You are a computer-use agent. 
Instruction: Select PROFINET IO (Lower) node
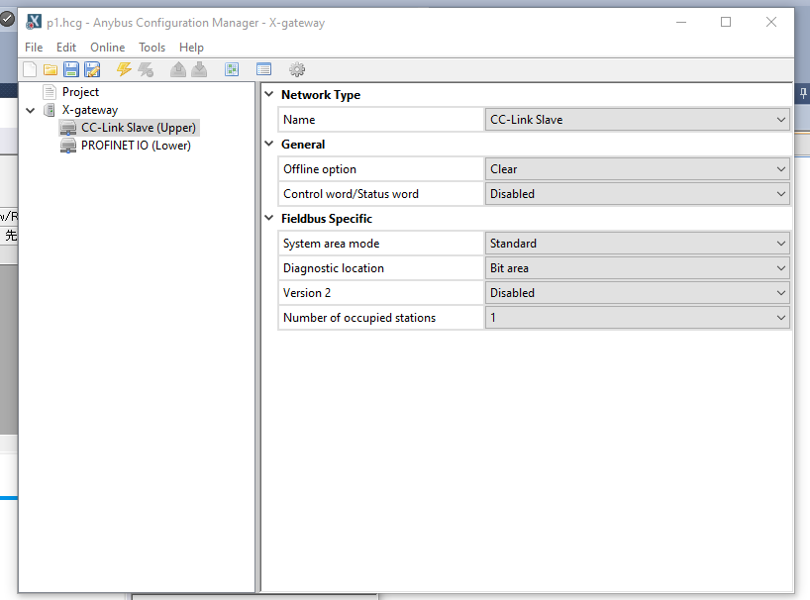click(136, 146)
